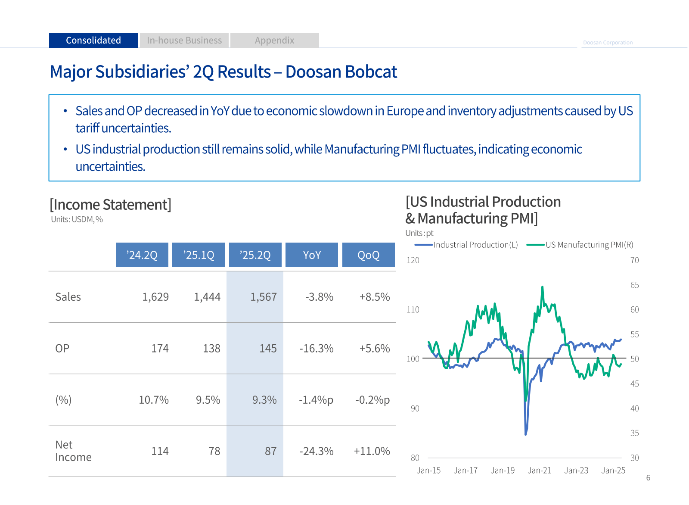Select the '25.1Q column header
This screenshot has width=689, height=505.
199,255
